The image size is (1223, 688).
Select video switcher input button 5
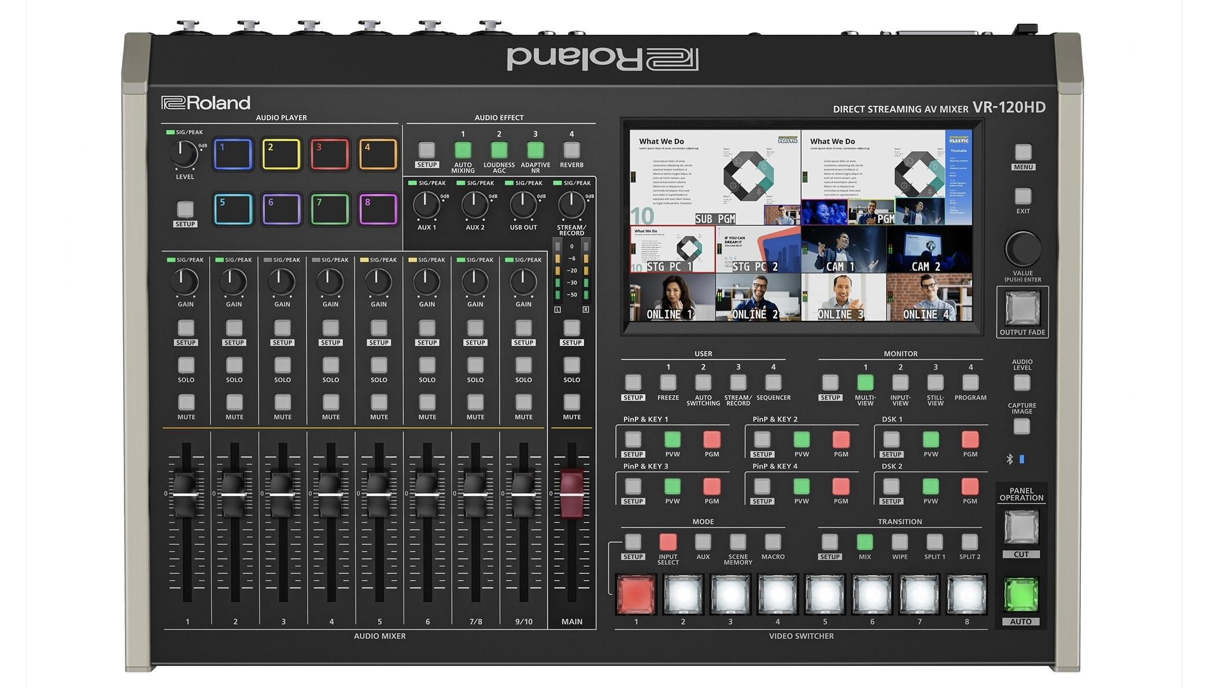coord(825,594)
